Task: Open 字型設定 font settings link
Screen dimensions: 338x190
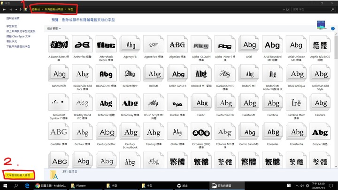Action: (x=12, y=26)
